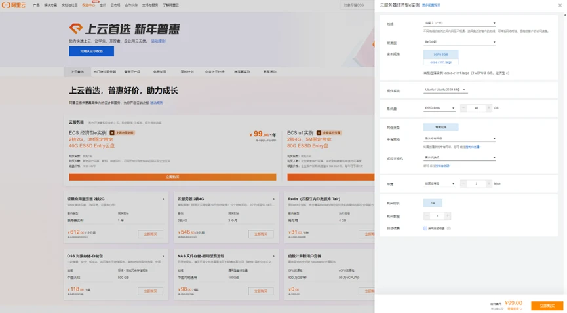Enable the auto-renew checkbox
The height and width of the screenshot is (313, 567).
(x=425, y=229)
